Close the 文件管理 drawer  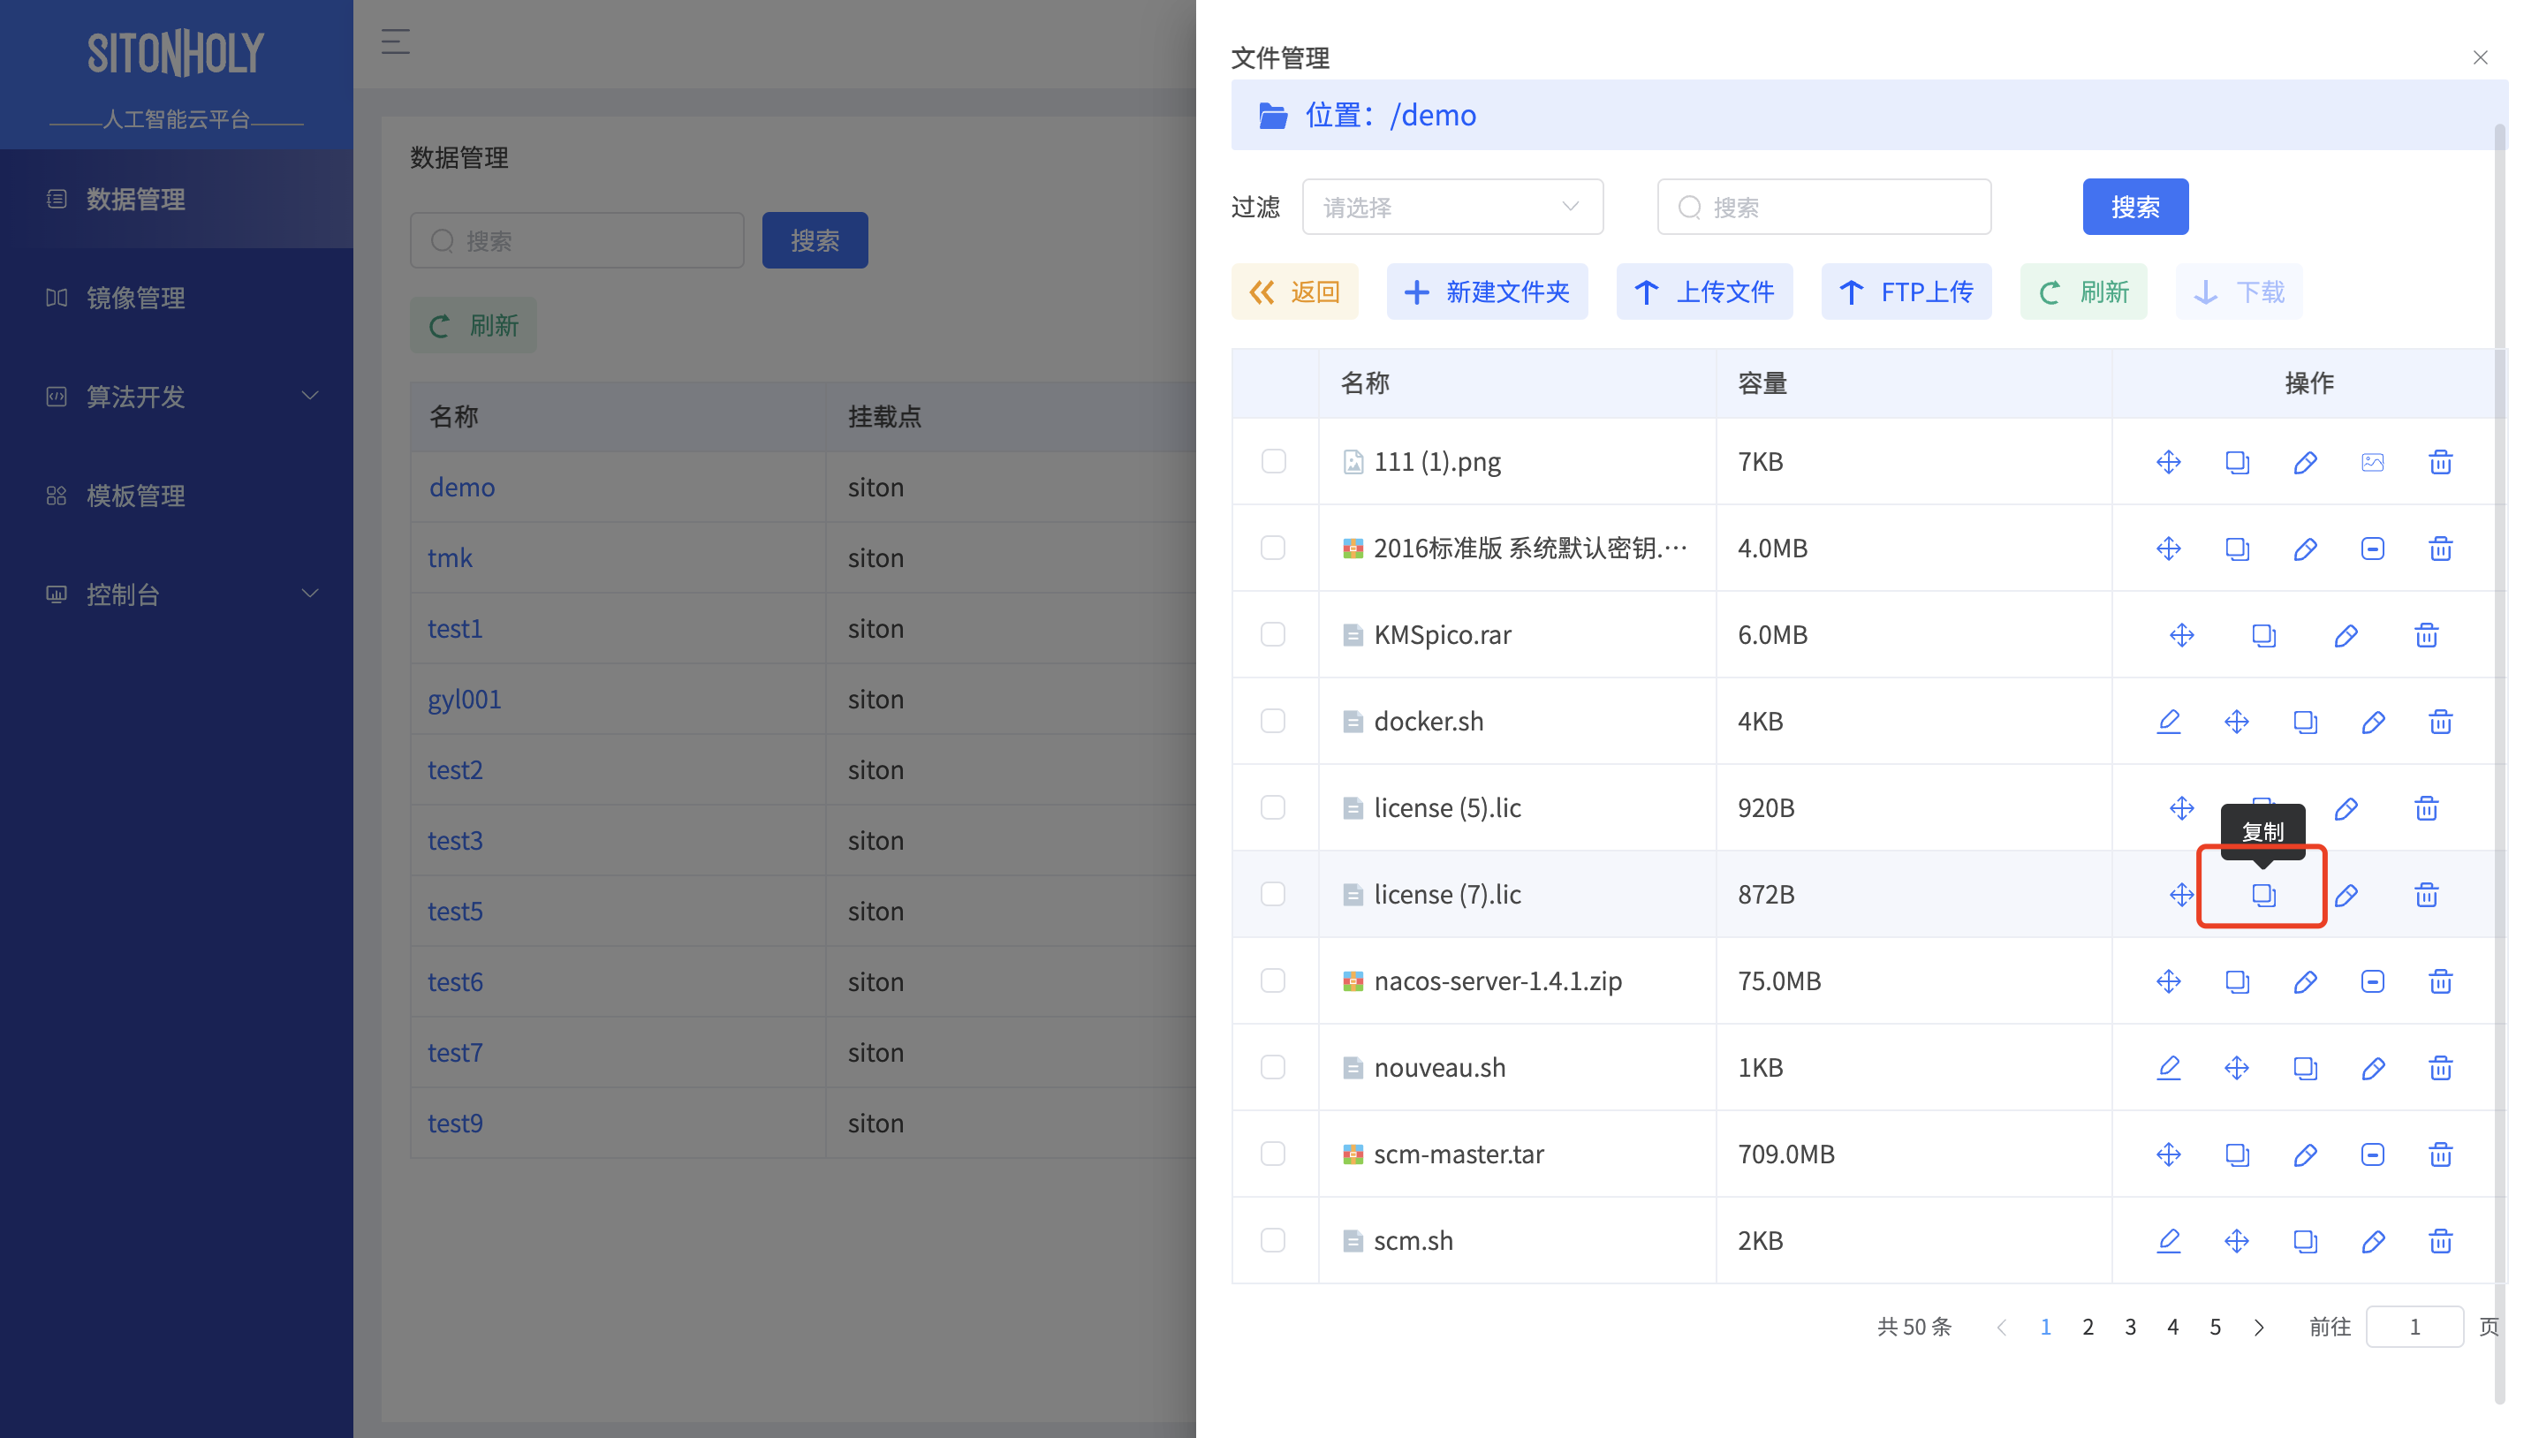point(2480,57)
